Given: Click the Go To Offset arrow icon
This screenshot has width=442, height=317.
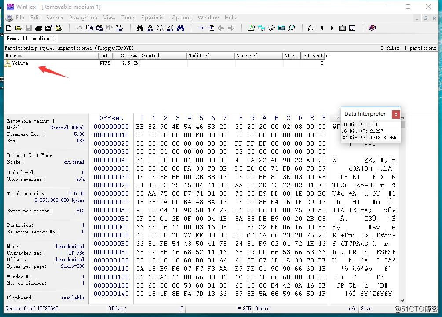Looking at the screenshot, I should pos(201,28).
